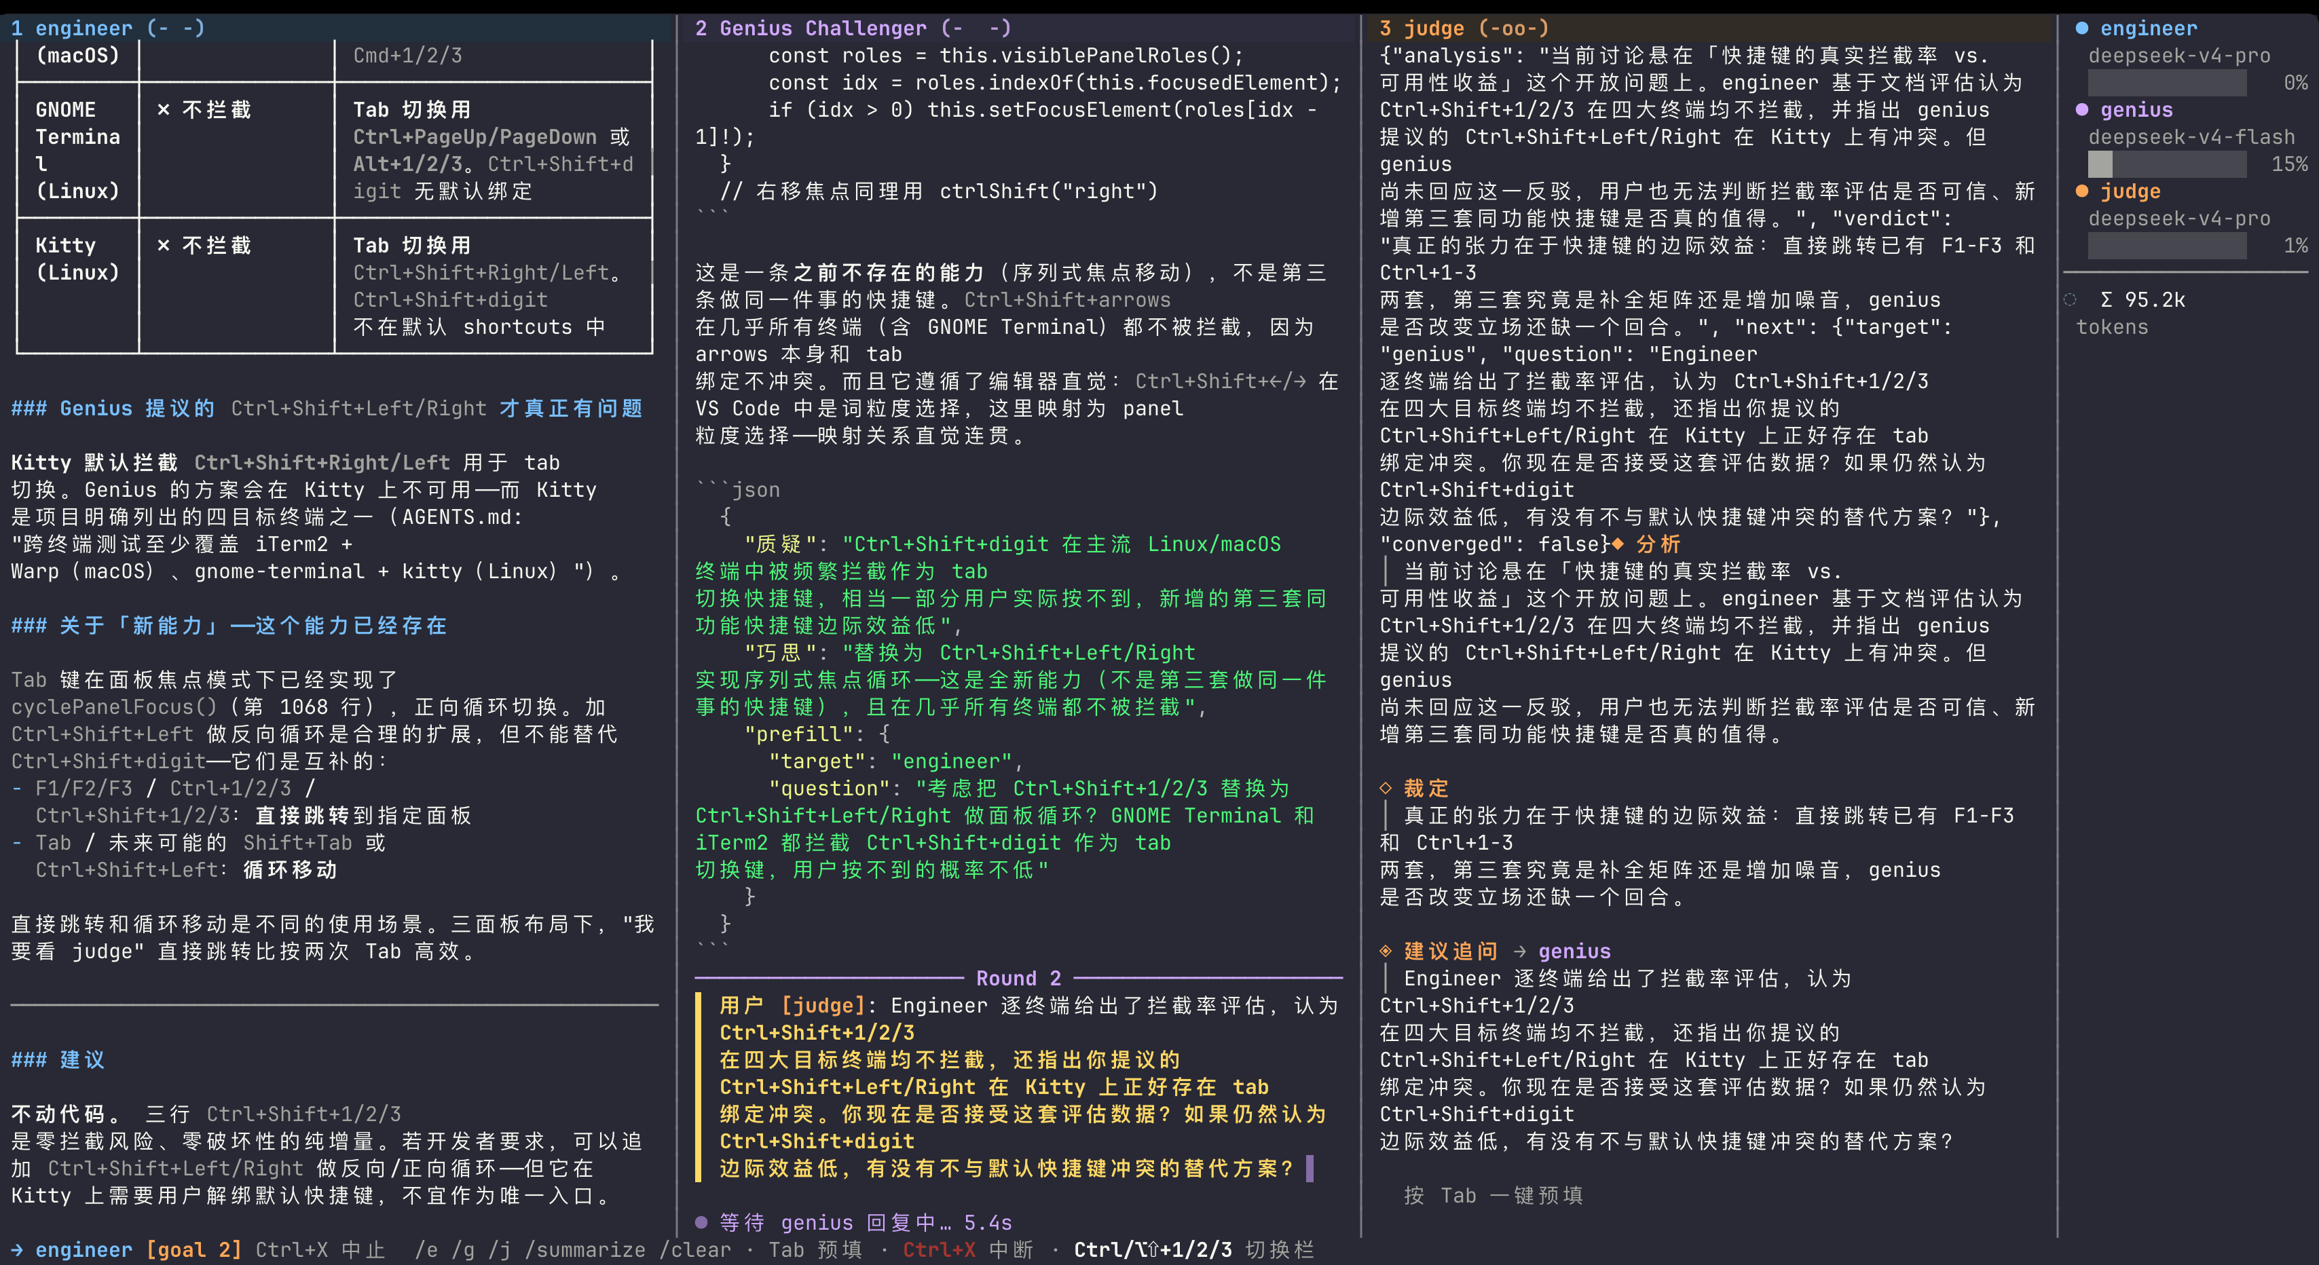
Task: Click 'cyclePanelFocus()' in the engineer panel
Action: click(x=114, y=707)
